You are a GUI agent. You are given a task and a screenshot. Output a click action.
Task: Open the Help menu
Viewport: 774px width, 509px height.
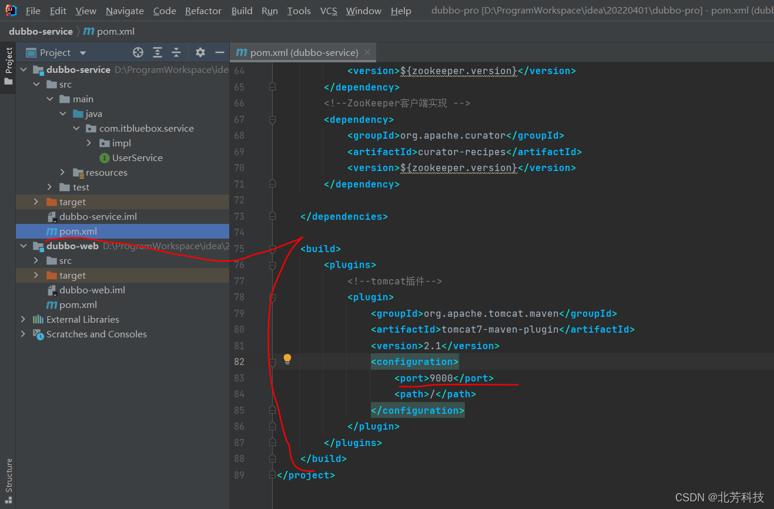coord(401,11)
